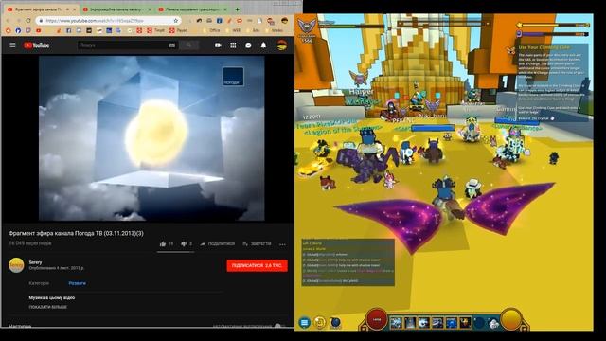The height and width of the screenshot is (341, 606).
Task: Open a new browser tab
Action: [237, 9]
